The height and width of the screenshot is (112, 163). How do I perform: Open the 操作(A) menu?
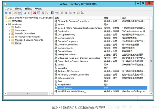19,9
